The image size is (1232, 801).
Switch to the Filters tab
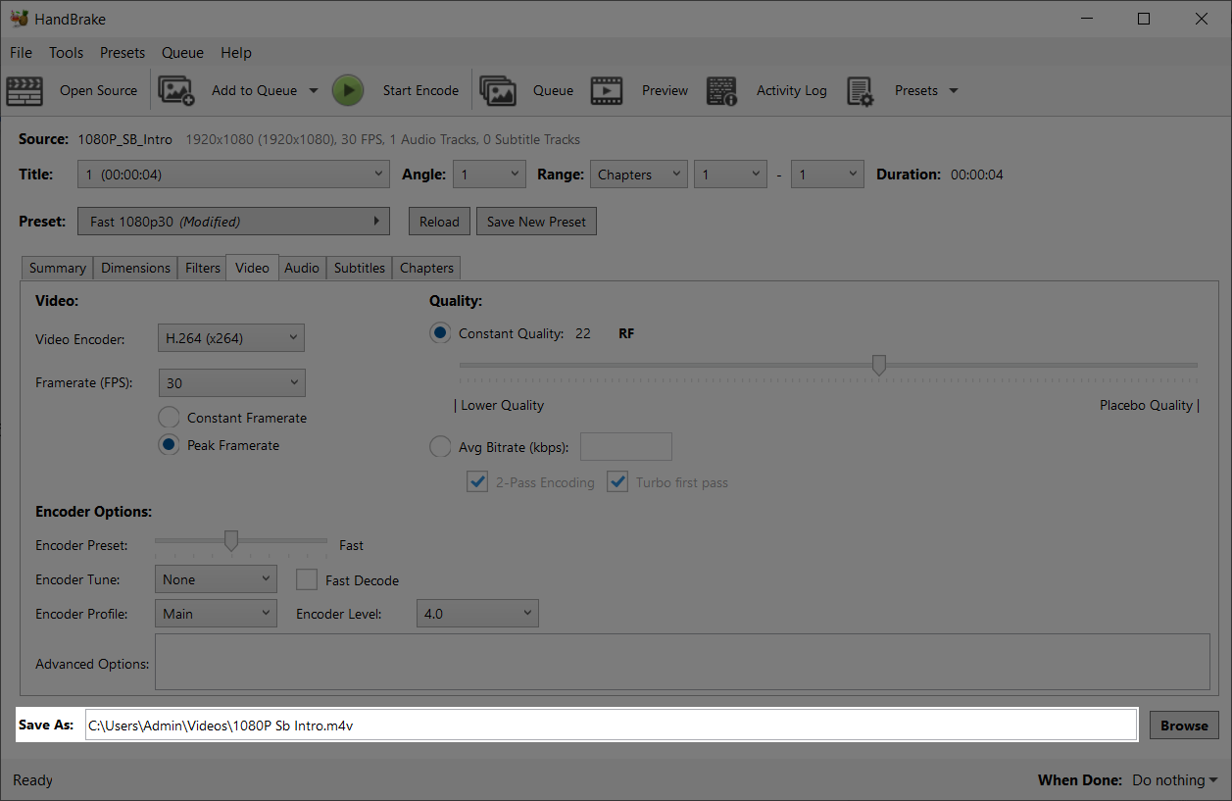tap(203, 268)
